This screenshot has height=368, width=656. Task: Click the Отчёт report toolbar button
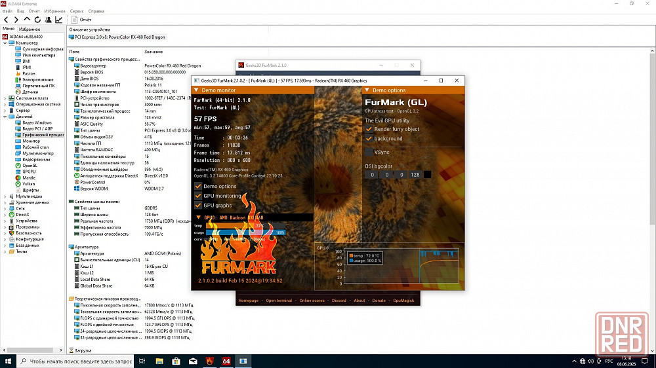click(x=81, y=20)
